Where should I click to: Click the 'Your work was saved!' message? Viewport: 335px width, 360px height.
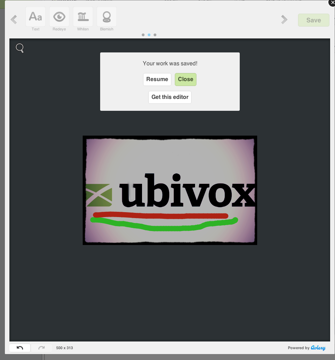tap(170, 64)
